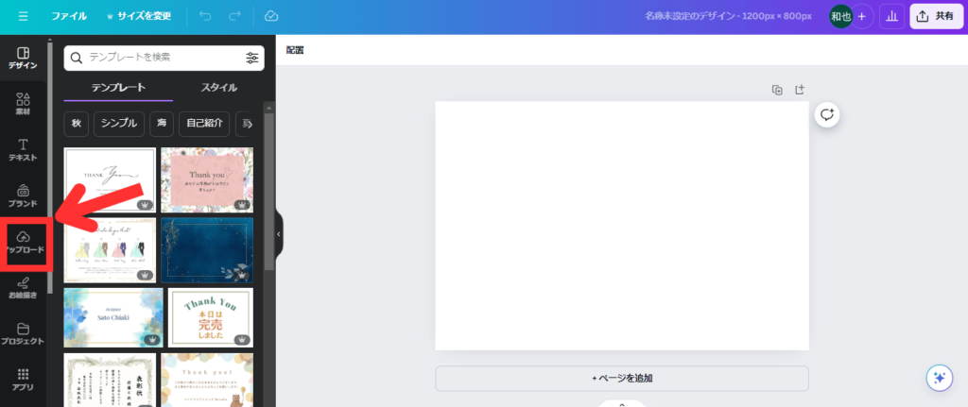Open the お絵描き (Draw) tool
Image resolution: width=968 pixels, height=407 pixels.
coord(23,287)
